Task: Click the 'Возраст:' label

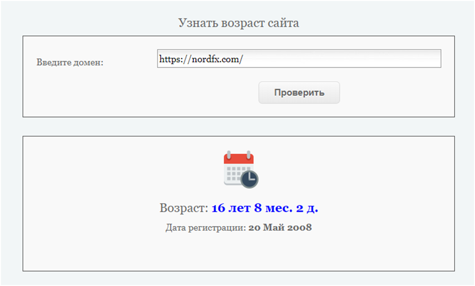Action: coord(184,208)
